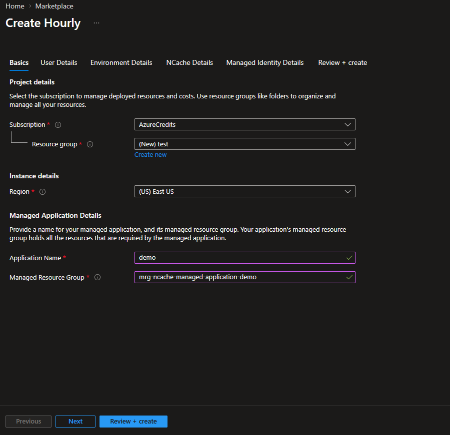Viewport: 450px width, 435px height.
Task: Click the Create new resource group link
Action: click(x=150, y=154)
